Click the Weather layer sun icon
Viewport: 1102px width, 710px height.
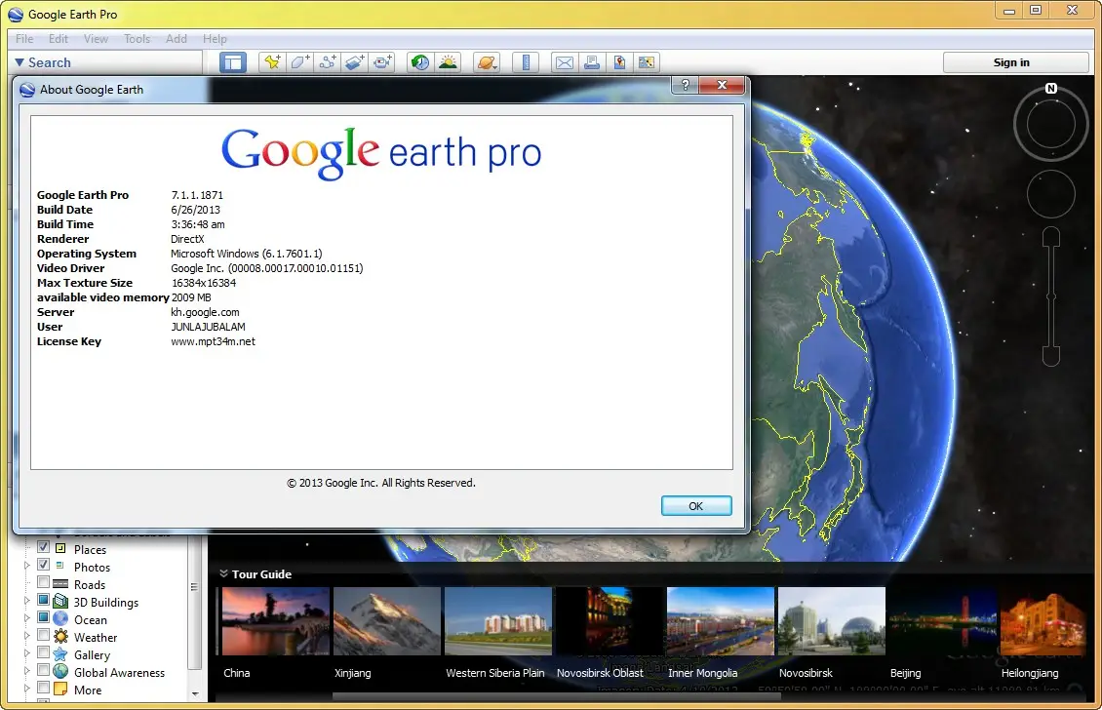coord(61,637)
